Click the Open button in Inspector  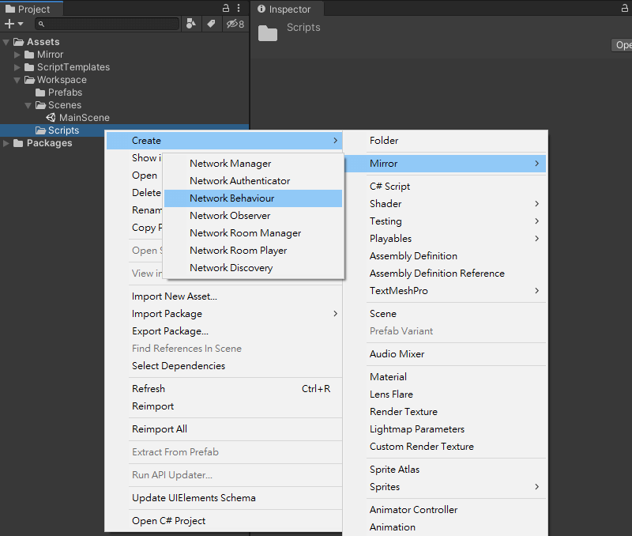(622, 45)
